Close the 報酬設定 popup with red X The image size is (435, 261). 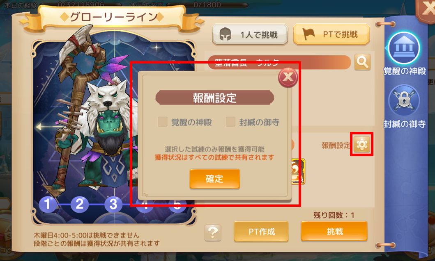tap(288, 77)
